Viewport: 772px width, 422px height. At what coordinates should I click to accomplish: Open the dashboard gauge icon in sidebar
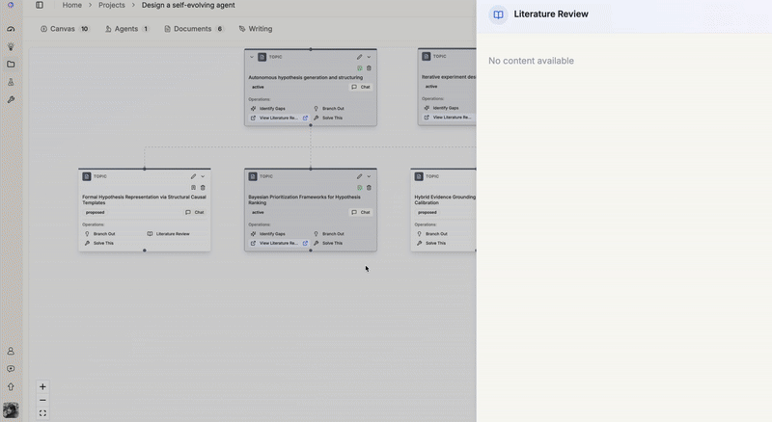[x=11, y=29]
